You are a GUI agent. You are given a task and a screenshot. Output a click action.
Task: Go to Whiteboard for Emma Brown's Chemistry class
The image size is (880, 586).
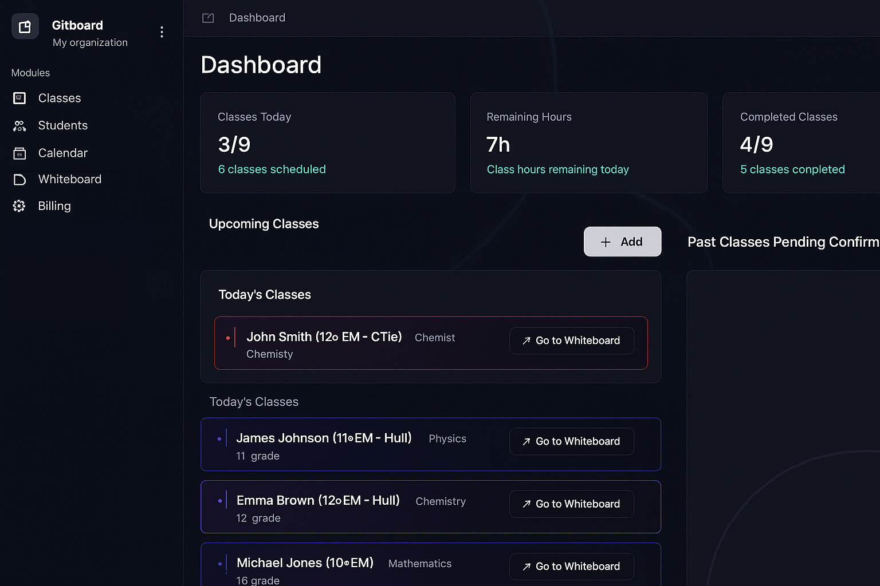point(571,504)
